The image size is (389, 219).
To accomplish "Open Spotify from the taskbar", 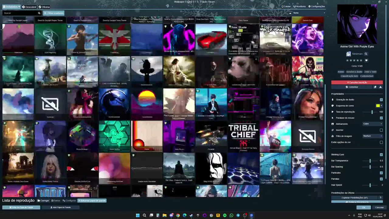I will click(225, 215).
